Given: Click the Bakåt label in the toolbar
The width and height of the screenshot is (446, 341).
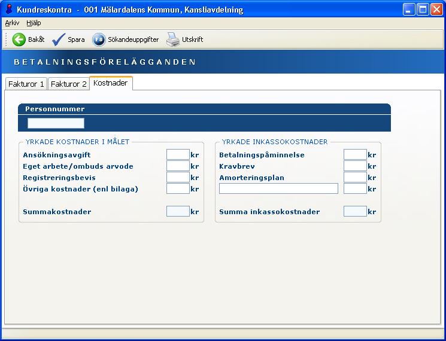Looking at the screenshot, I should pyautogui.click(x=36, y=39).
